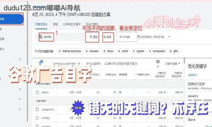Expand the first sidebar chevron
Image resolution: width=212 pixels, height=127 pixels.
[20, 59]
